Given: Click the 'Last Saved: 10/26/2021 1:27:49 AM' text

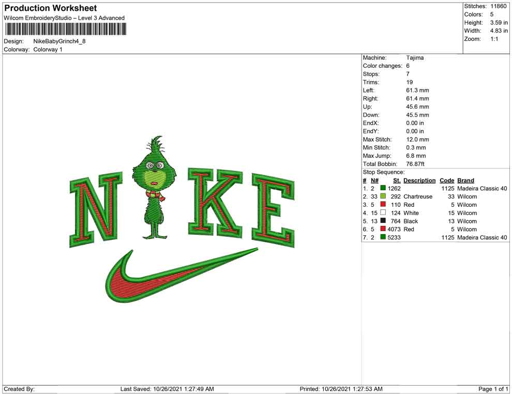Looking at the screenshot, I should (x=167, y=389).
